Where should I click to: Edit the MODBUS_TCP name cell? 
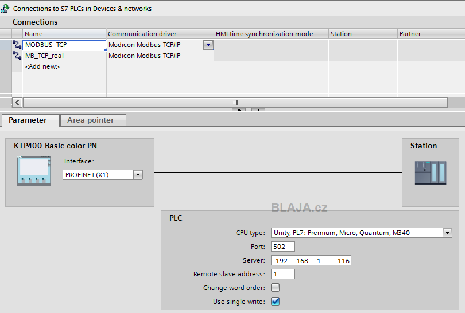[64, 45]
